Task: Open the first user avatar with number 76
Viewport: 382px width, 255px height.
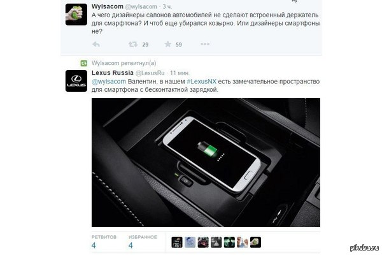Action: click(x=177, y=242)
